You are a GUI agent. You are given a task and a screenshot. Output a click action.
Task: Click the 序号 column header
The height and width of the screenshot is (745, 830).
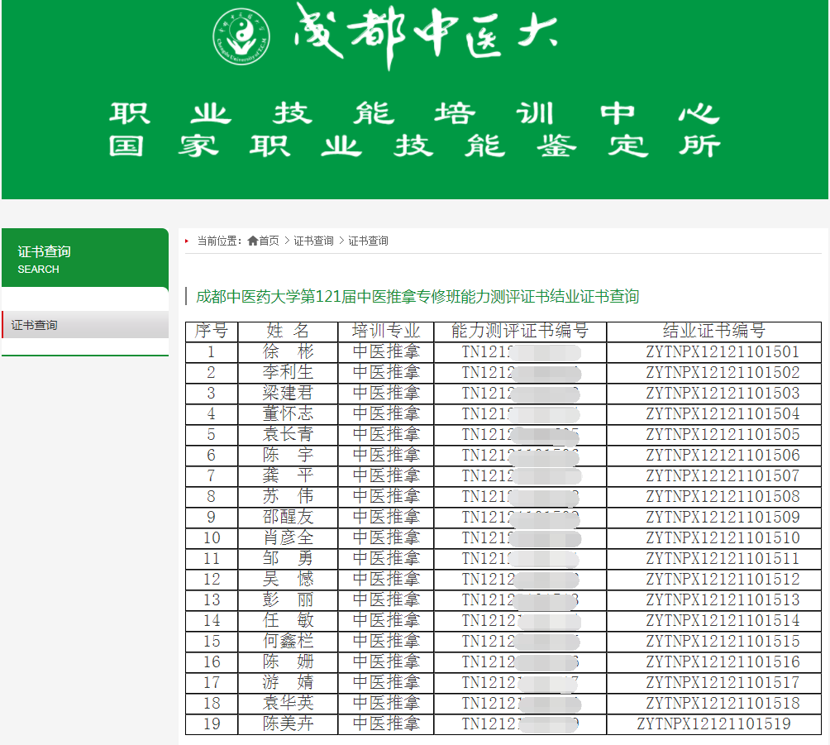(x=211, y=331)
